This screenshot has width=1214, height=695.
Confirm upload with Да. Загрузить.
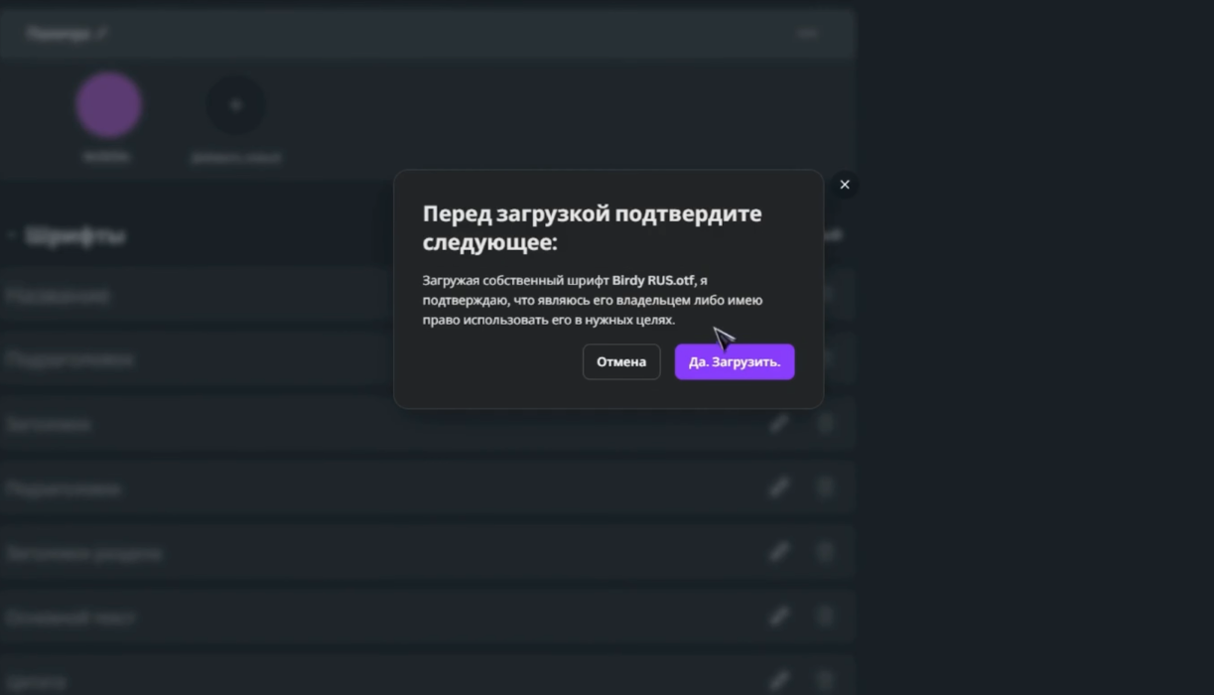click(x=735, y=362)
